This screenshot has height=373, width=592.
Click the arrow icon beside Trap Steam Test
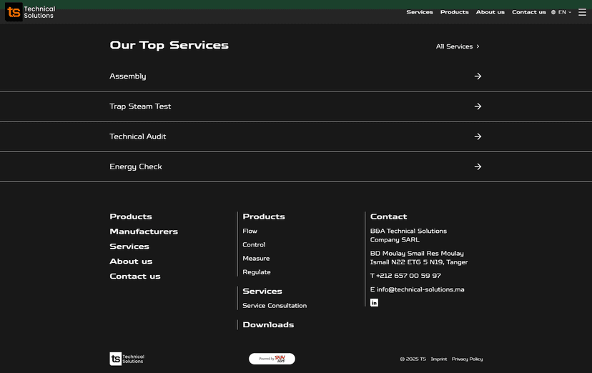click(478, 106)
